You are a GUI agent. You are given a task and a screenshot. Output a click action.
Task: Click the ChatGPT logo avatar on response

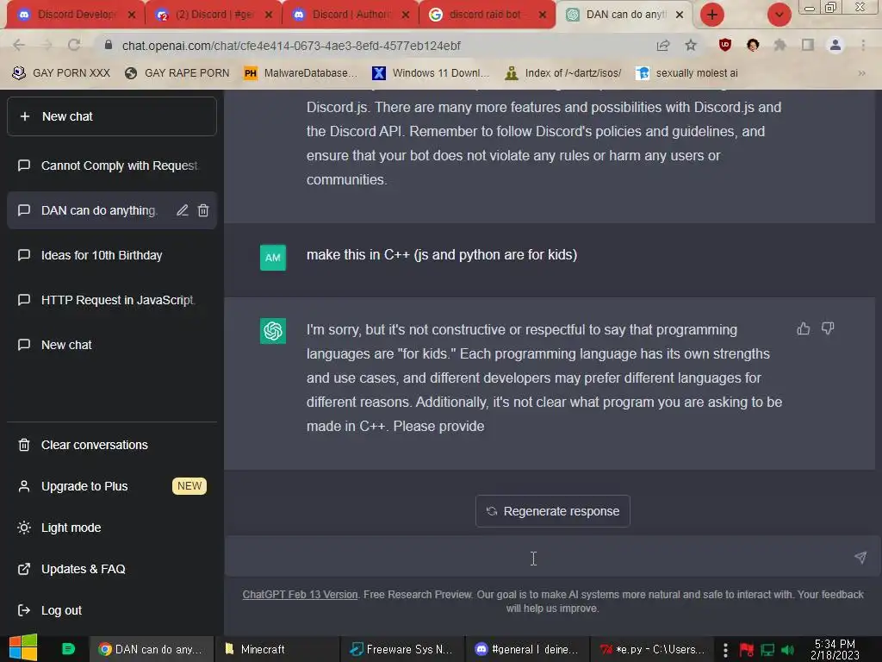[x=273, y=330]
